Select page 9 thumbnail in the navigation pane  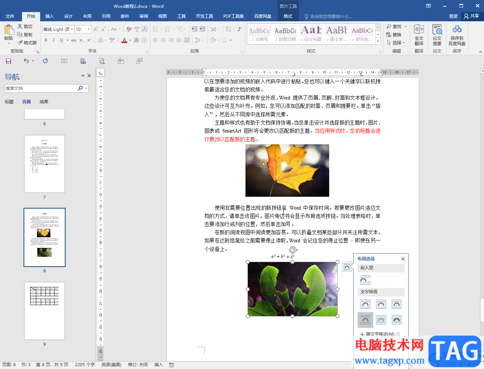(44, 311)
